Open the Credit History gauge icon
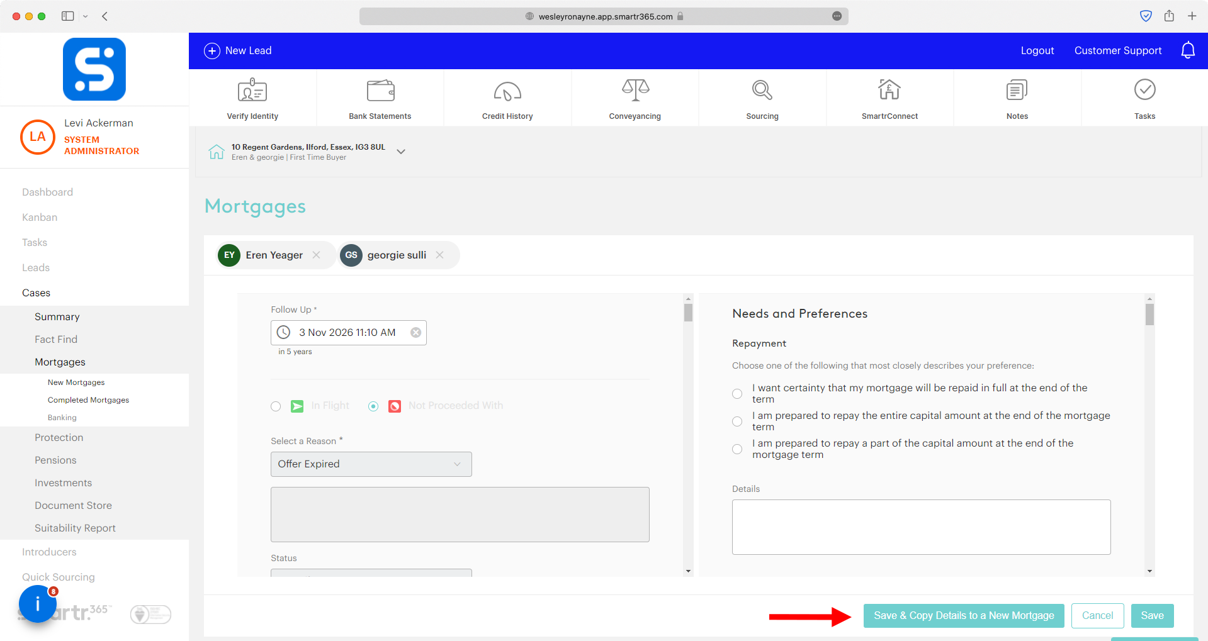The height and width of the screenshot is (641, 1208). click(507, 91)
